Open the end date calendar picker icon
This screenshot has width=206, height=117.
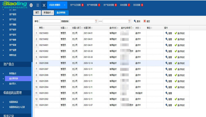point(129,21)
